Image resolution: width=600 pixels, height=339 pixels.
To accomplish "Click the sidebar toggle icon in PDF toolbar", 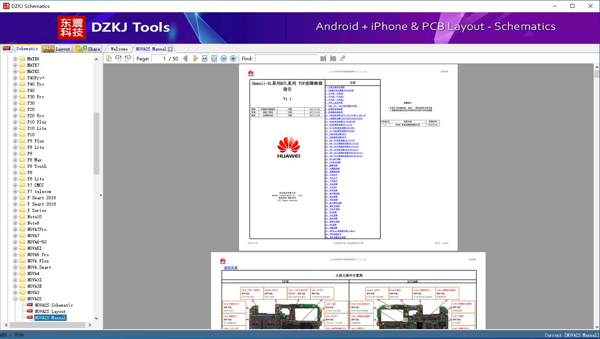I will pos(108,58).
